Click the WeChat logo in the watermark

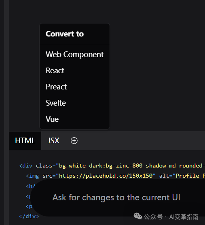coord(137,216)
